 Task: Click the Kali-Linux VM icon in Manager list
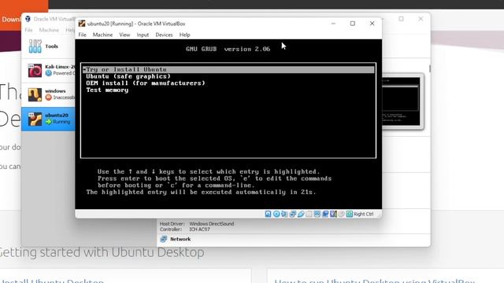pyautogui.click(x=35, y=71)
